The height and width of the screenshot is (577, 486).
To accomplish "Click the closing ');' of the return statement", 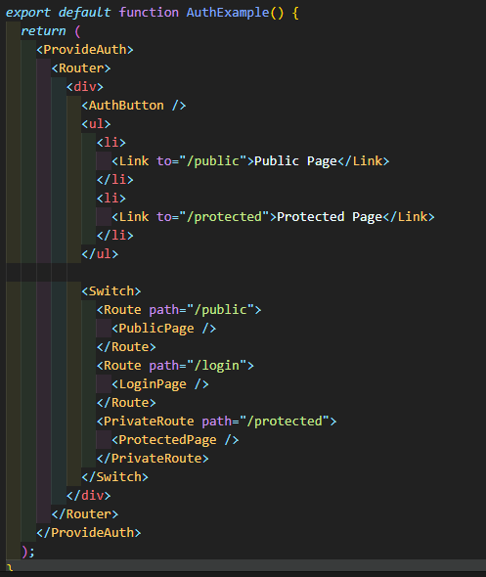I will 28,552.
